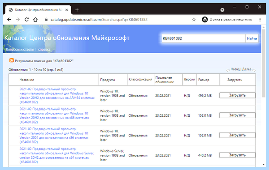The height and width of the screenshot is (170, 269).
Task: Click the tab search dropdown arrow in title bar
Action: 222,10
